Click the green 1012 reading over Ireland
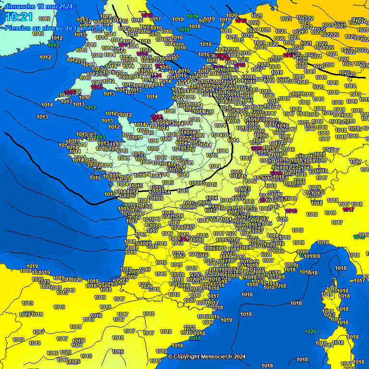The image size is (369, 369). click(x=53, y=45)
